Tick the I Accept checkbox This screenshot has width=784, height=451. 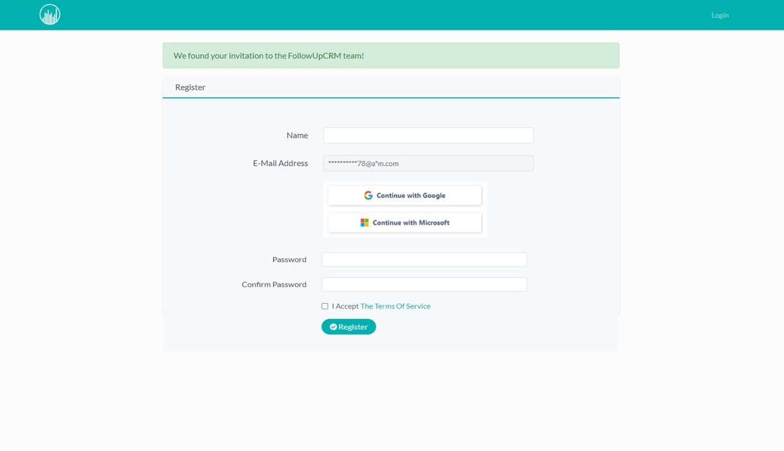pos(325,306)
